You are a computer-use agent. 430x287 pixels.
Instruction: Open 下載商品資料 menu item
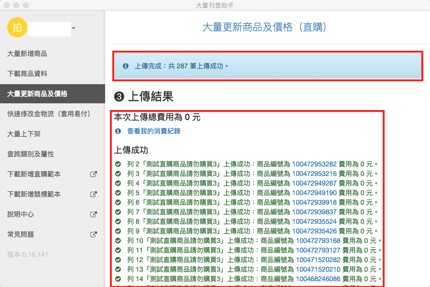(27, 74)
